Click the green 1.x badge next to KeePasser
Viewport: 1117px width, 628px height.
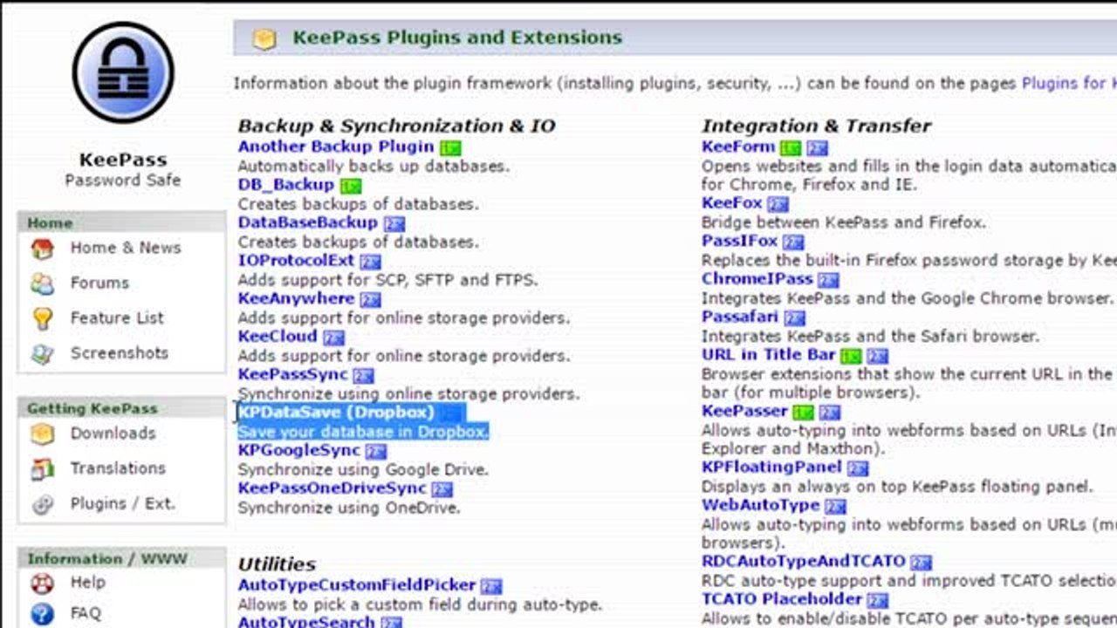(x=804, y=413)
